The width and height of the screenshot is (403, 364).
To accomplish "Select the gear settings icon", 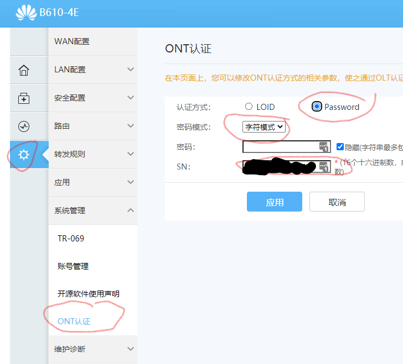I will [x=24, y=155].
